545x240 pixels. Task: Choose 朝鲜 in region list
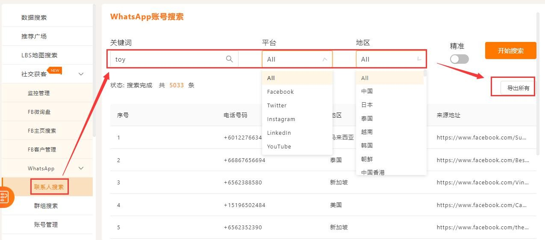(389, 159)
